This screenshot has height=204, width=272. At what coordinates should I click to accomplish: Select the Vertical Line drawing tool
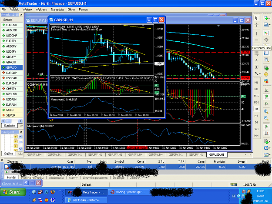click(256, 33)
